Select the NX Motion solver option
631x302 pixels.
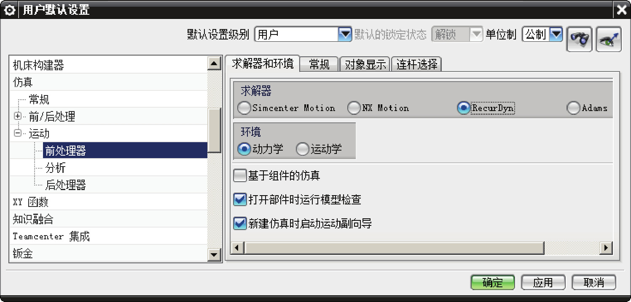[x=354, y=109]
